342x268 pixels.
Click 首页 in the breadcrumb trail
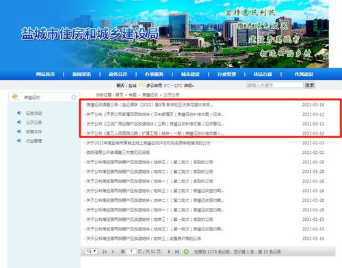(x=119, y=95)
